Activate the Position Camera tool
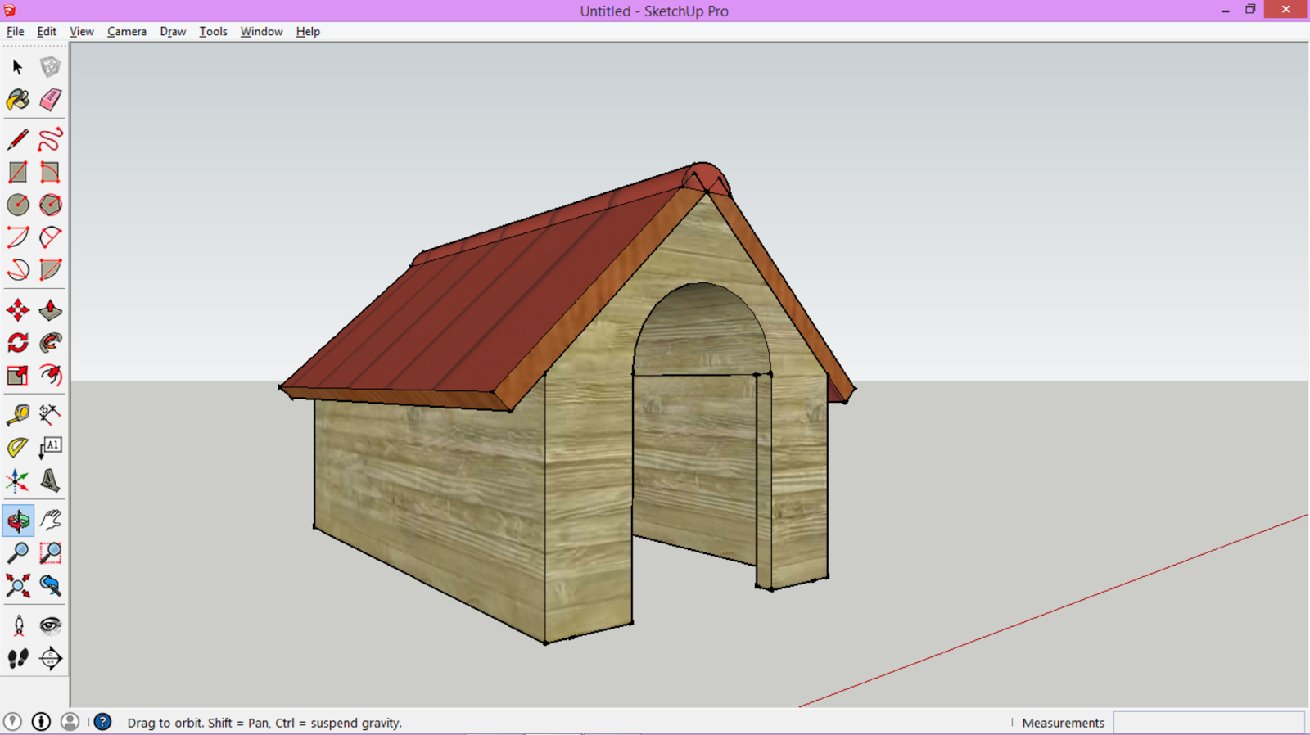The width and height of the screenshot is (1310, 735). pyautogui.click(x=18, y=626)
